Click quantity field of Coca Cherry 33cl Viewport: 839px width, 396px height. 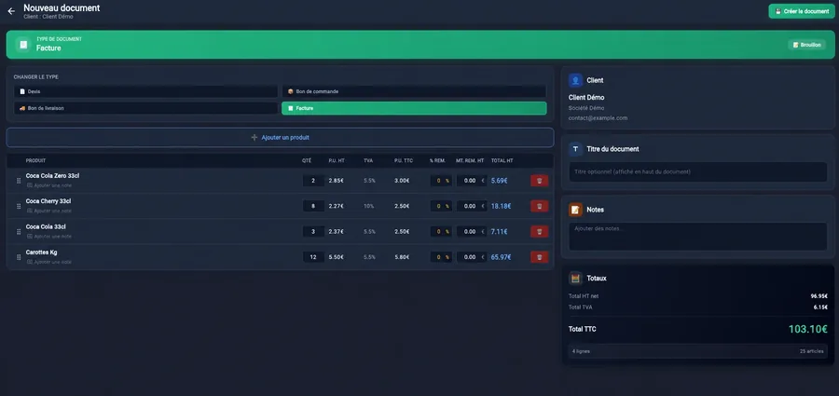[313, 206]
